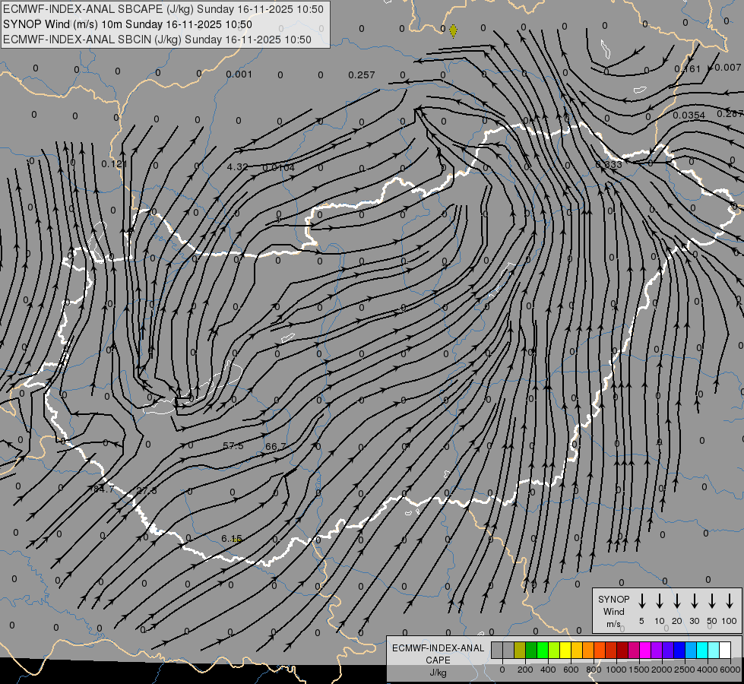Click the 10 m/s wind arrow in legend
Screen dimensions: 744x684
coord(659,600)
